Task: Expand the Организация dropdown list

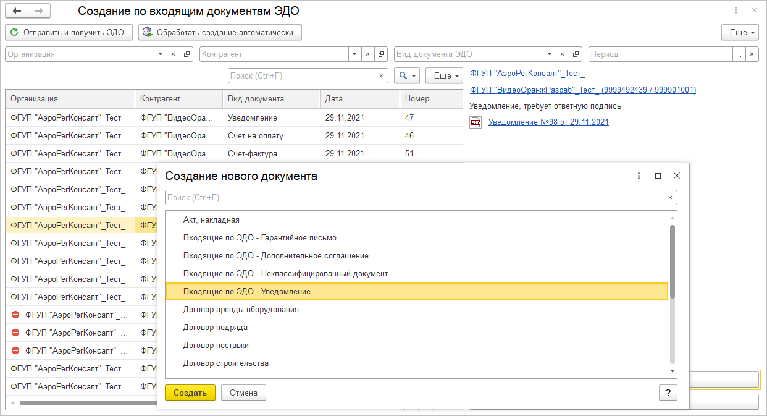Action: pyautogui.click(x=161, y=54)
